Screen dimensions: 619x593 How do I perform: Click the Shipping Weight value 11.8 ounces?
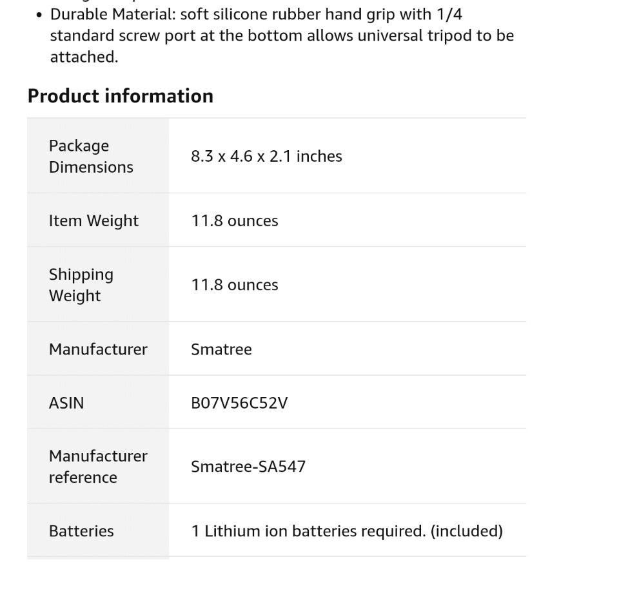pyautogui.click(x=235, y=285)
